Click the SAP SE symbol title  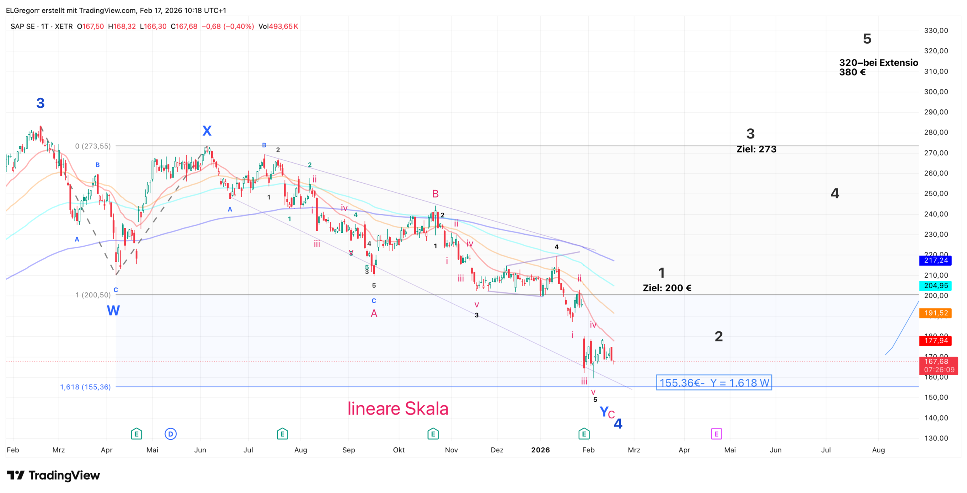tap(22, 26)
